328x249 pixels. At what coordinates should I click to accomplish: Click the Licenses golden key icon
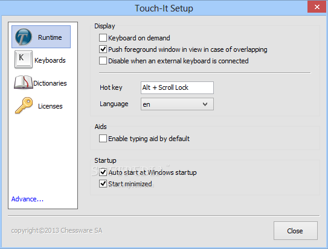click(24, 105)
